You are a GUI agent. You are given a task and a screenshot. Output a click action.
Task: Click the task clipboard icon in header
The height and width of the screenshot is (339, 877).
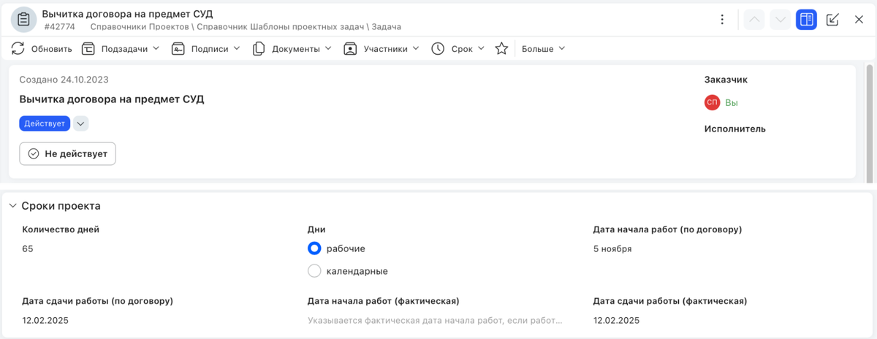(x=23, y=20)
